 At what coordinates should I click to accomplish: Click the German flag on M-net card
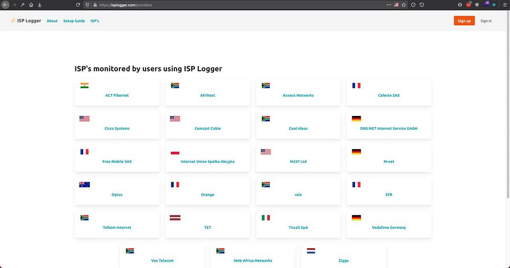356,152
